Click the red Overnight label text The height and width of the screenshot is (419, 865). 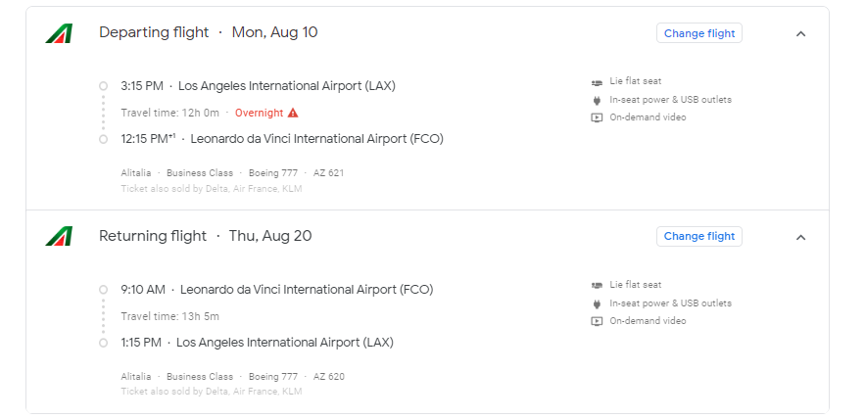click(260, 113)
